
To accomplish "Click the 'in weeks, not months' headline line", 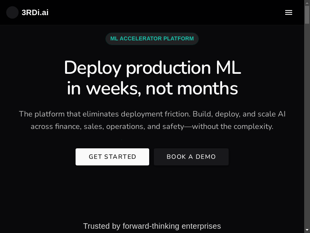I will click(152, 89).
